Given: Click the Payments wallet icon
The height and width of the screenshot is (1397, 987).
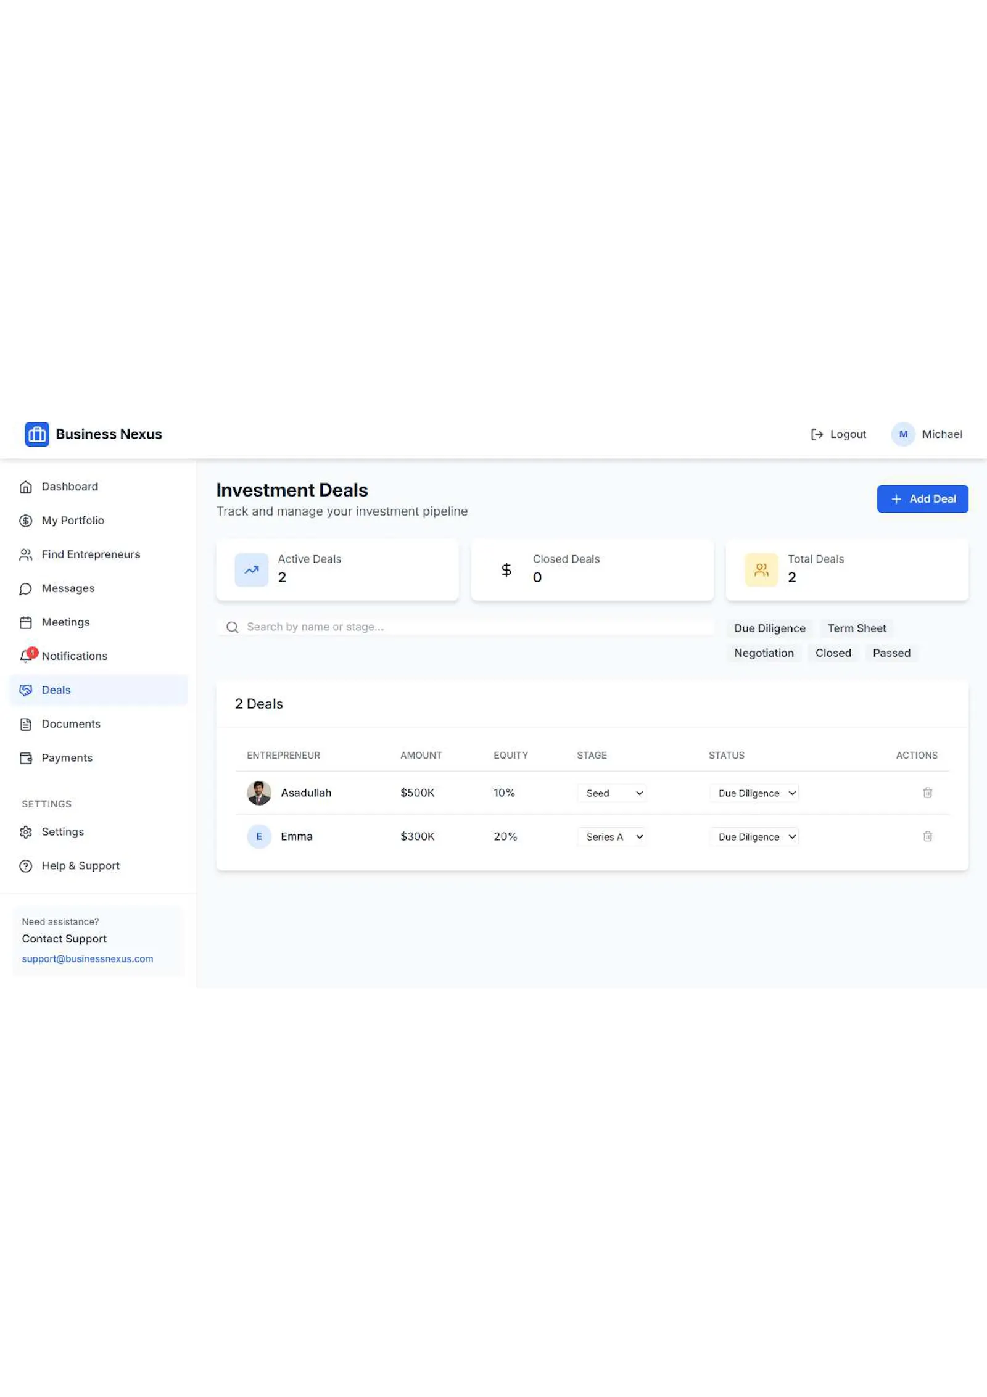Looking at the screenshot, I should click(x=26, y=758).
